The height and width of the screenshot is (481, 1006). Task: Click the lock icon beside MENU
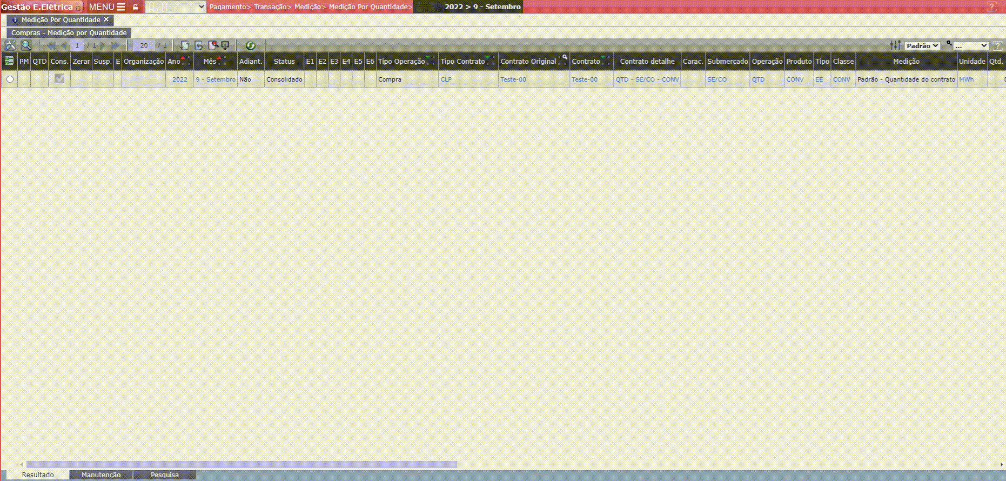point(136,7)
